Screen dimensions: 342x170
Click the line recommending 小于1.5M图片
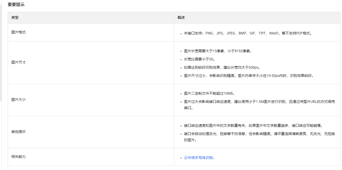click(259, 102)
